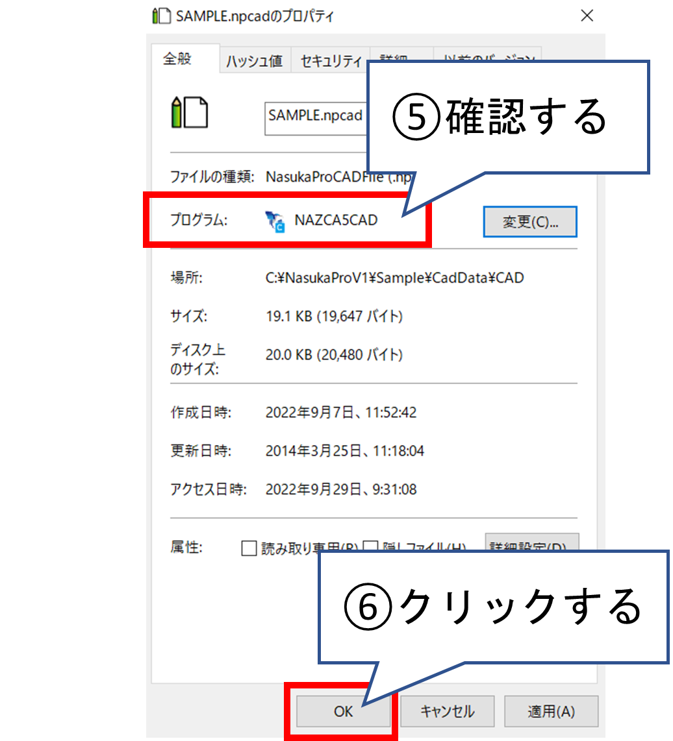Click the path C:¥NasukaProV1¥Sample¥CadData¥CAD
Viewport: 673px width, 741px height.
[x=395, y=278]
